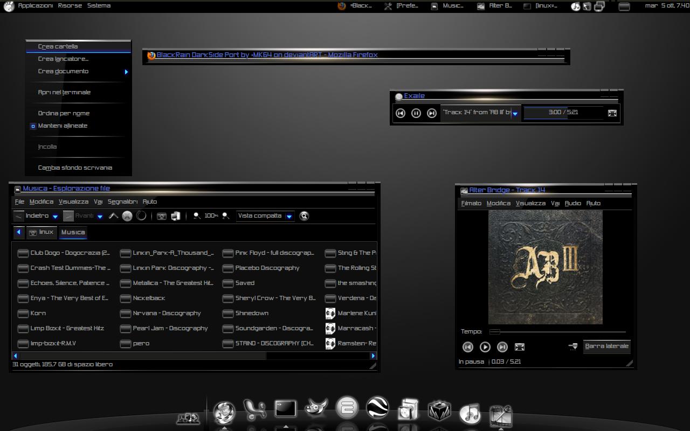Go to parent folder with up arrow
Image resolution: width=690 pixels, height=431 pixels.
[x=113, y=216]
